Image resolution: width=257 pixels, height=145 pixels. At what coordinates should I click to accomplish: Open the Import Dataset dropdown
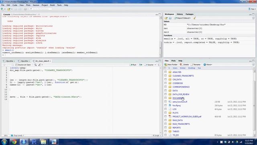[182, 18]
